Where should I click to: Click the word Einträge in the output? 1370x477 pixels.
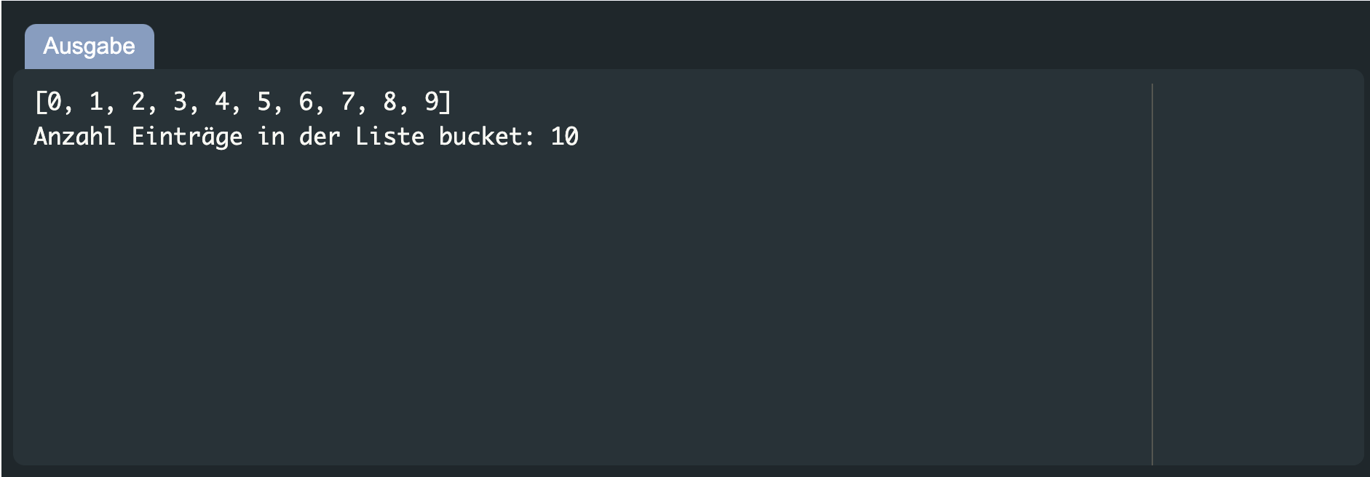(188, 136)
